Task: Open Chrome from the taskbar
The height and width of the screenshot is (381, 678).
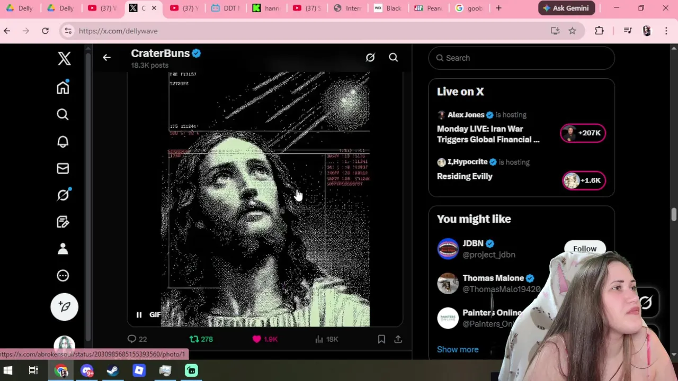Action: coord(61,370)
